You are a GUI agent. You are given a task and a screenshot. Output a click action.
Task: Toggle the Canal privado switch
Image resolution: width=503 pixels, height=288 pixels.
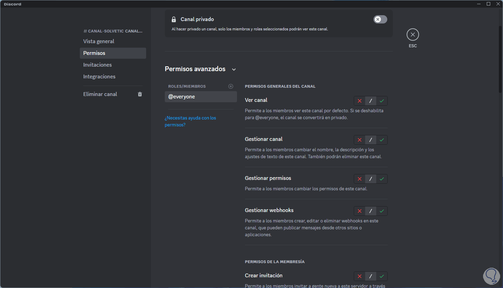click(x=380, y=19)
